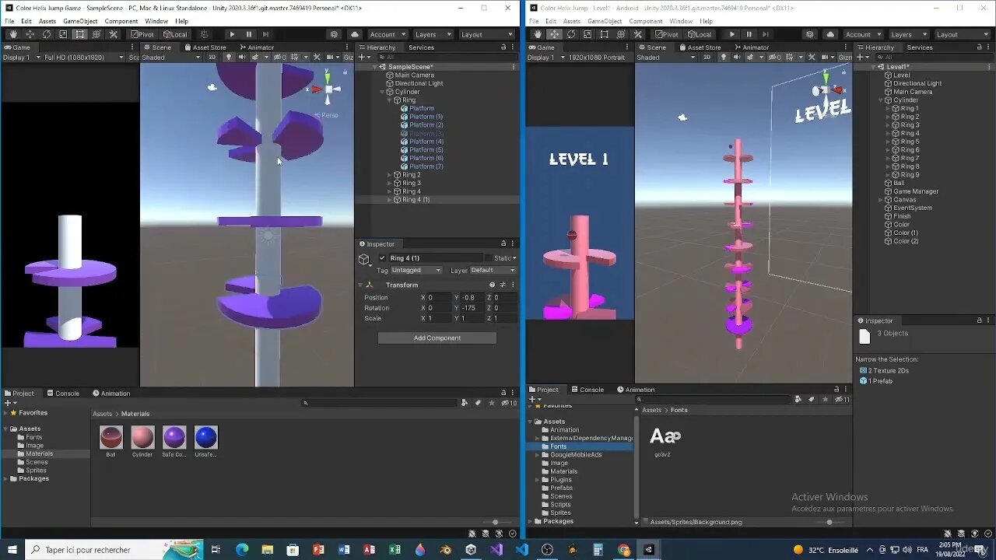This screenshot has height=560, width=996.
Task: Open Fonts folder in right Project panel
Action: tap(559, 446)
